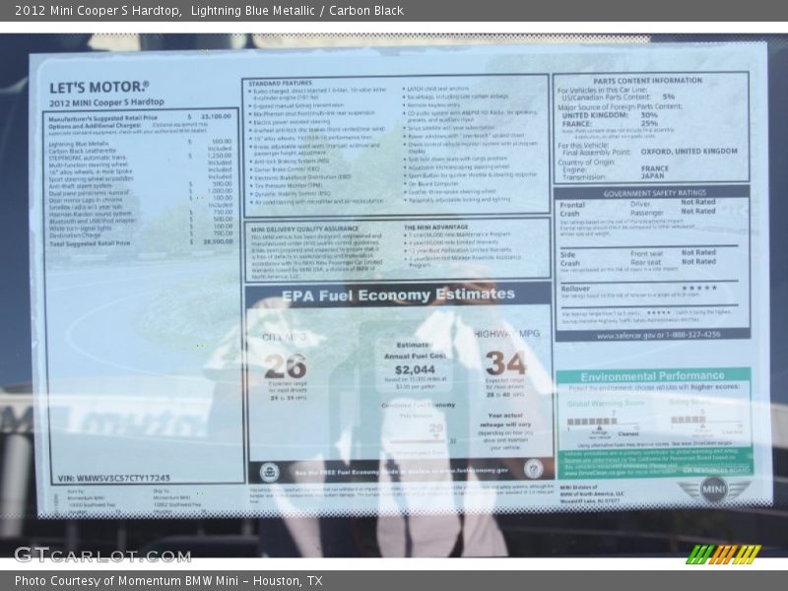The image size is (788, 591).
Task: Click "MINI DELIVERY QUALITY ASSURANCE" heading
Action: pos(304,229)
